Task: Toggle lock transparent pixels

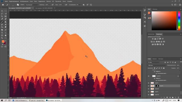Action: [155, 68]
